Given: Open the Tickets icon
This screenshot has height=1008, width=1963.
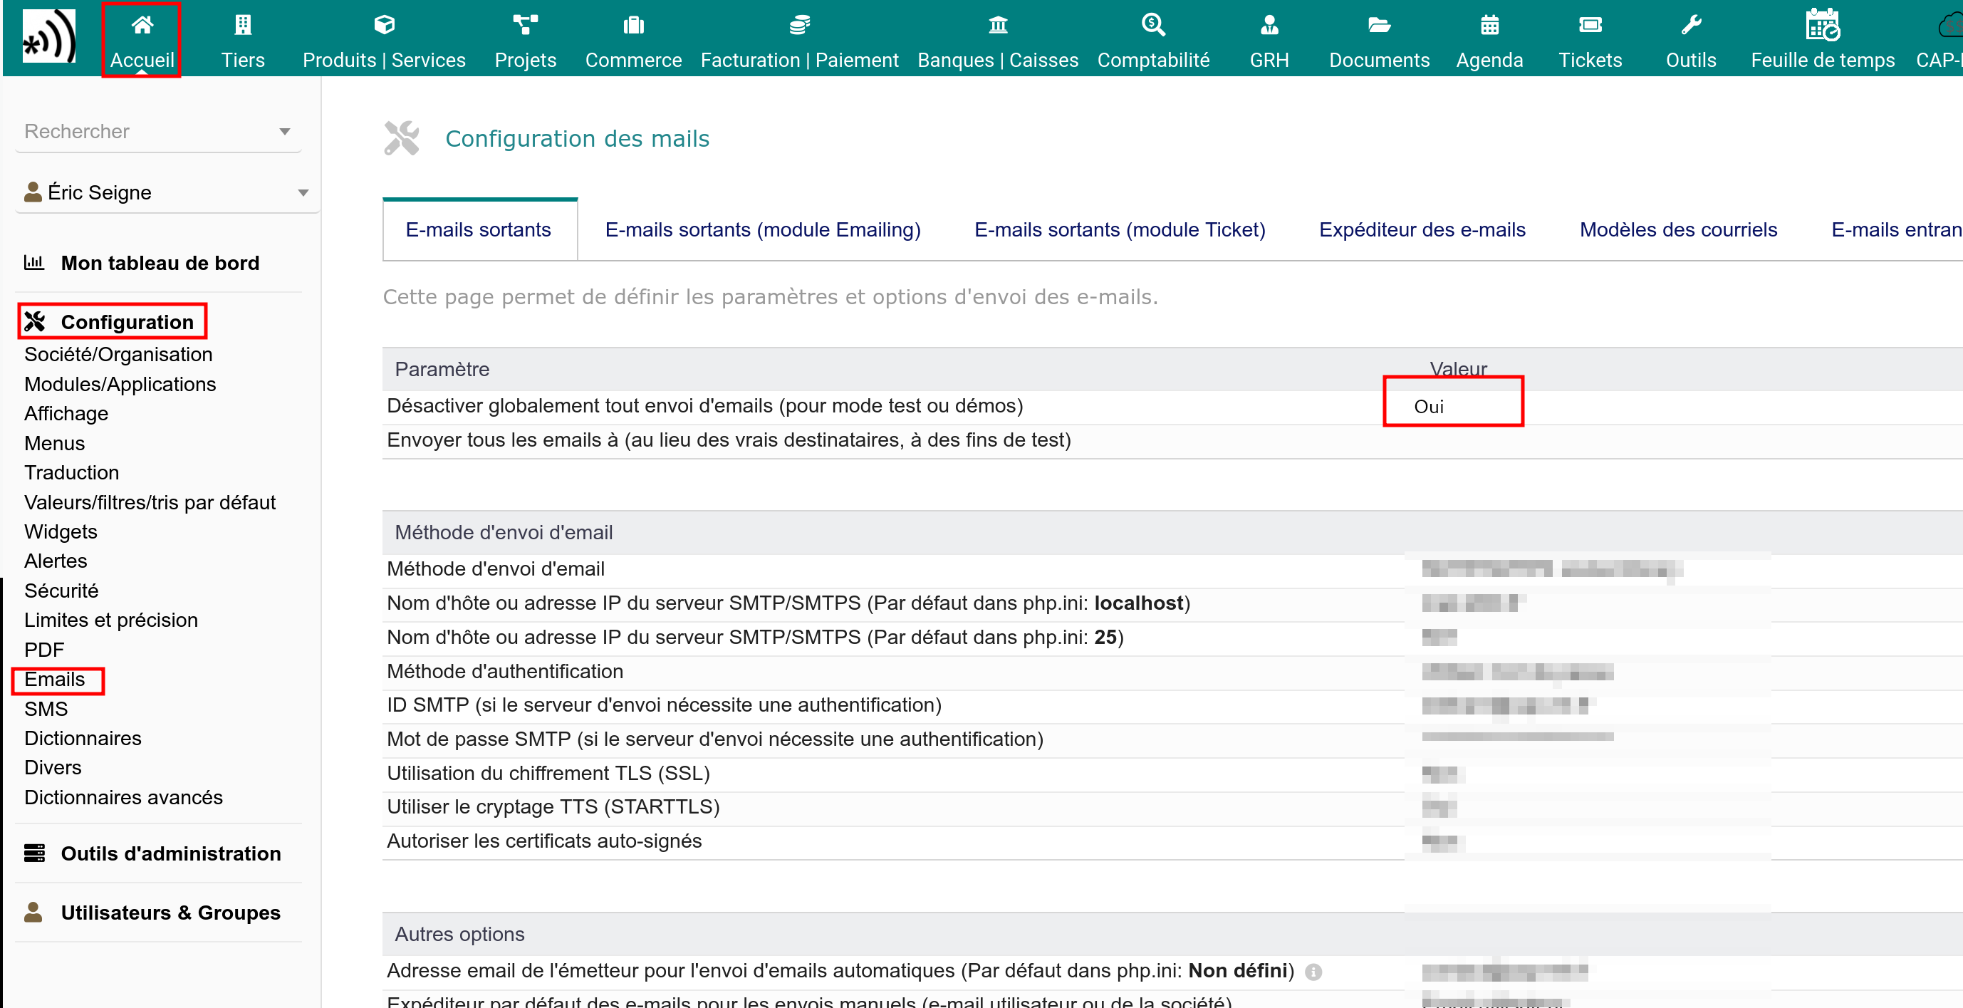Looking at the screenshot, I should (1590, 25).
